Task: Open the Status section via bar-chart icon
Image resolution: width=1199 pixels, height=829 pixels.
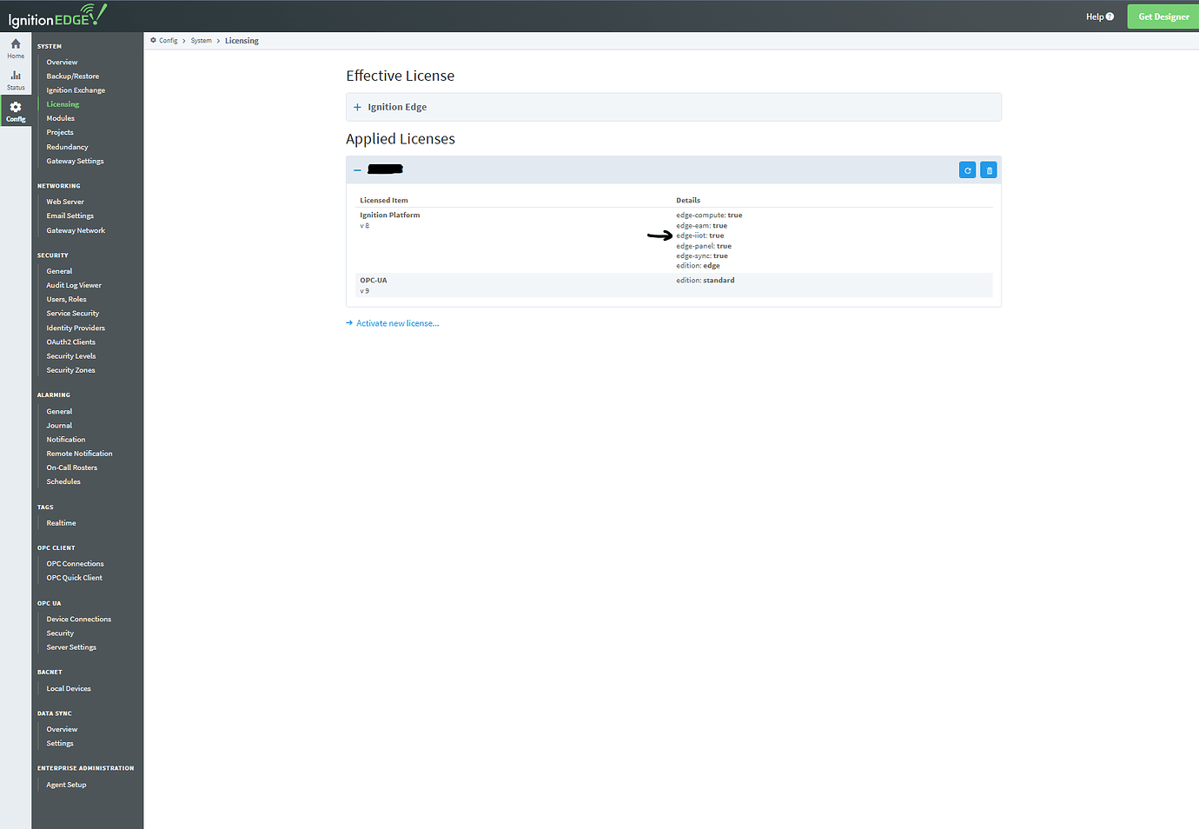Action: coord(15,76)
